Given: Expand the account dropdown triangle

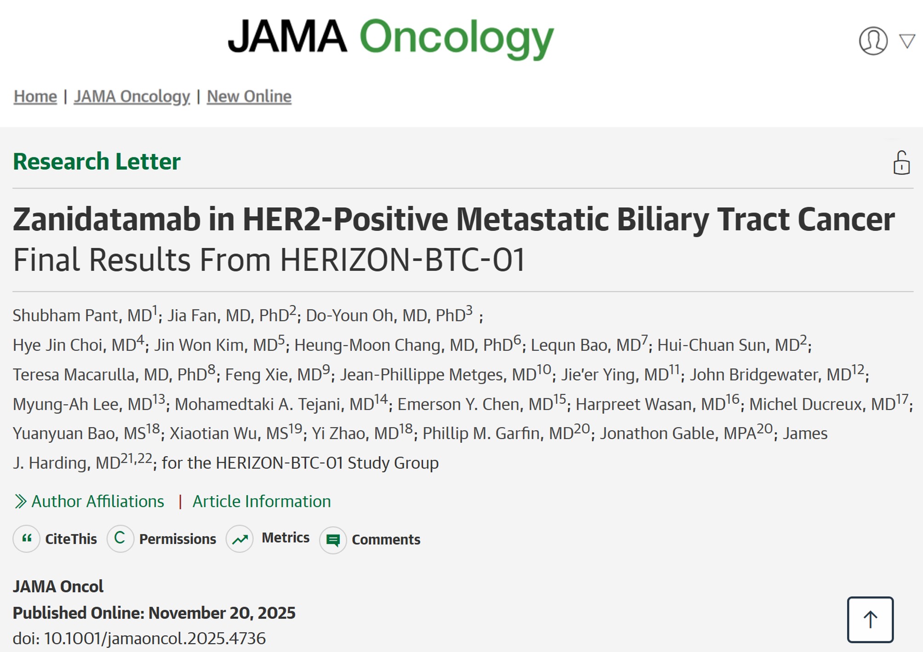Looking at the screenshot, I should pos(907,41).
